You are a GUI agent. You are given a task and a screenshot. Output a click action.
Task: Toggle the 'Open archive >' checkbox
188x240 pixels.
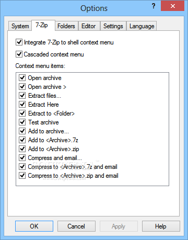22,87
